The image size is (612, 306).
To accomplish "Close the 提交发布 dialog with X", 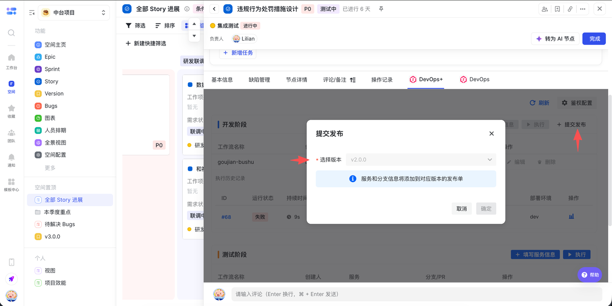I will (x=492, y=134).
